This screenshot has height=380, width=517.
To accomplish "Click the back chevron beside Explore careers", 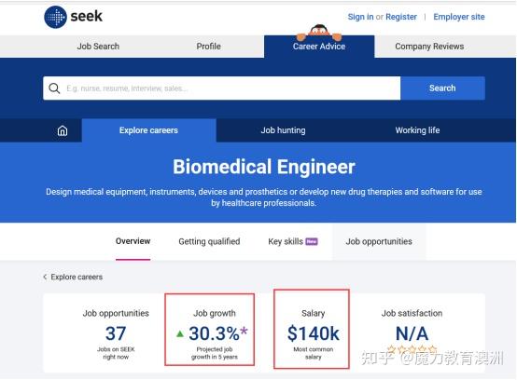I will 45,277.
